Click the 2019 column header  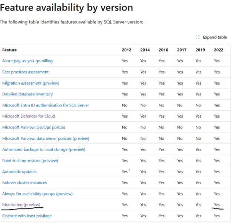tap(200, 50)
